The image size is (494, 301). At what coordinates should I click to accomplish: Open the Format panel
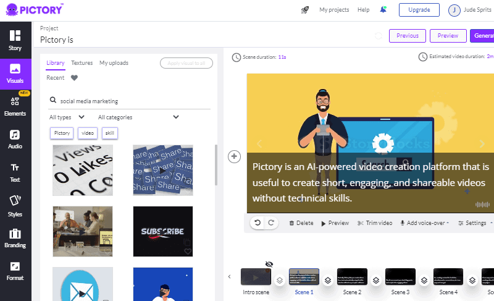(x=15, y=271)
